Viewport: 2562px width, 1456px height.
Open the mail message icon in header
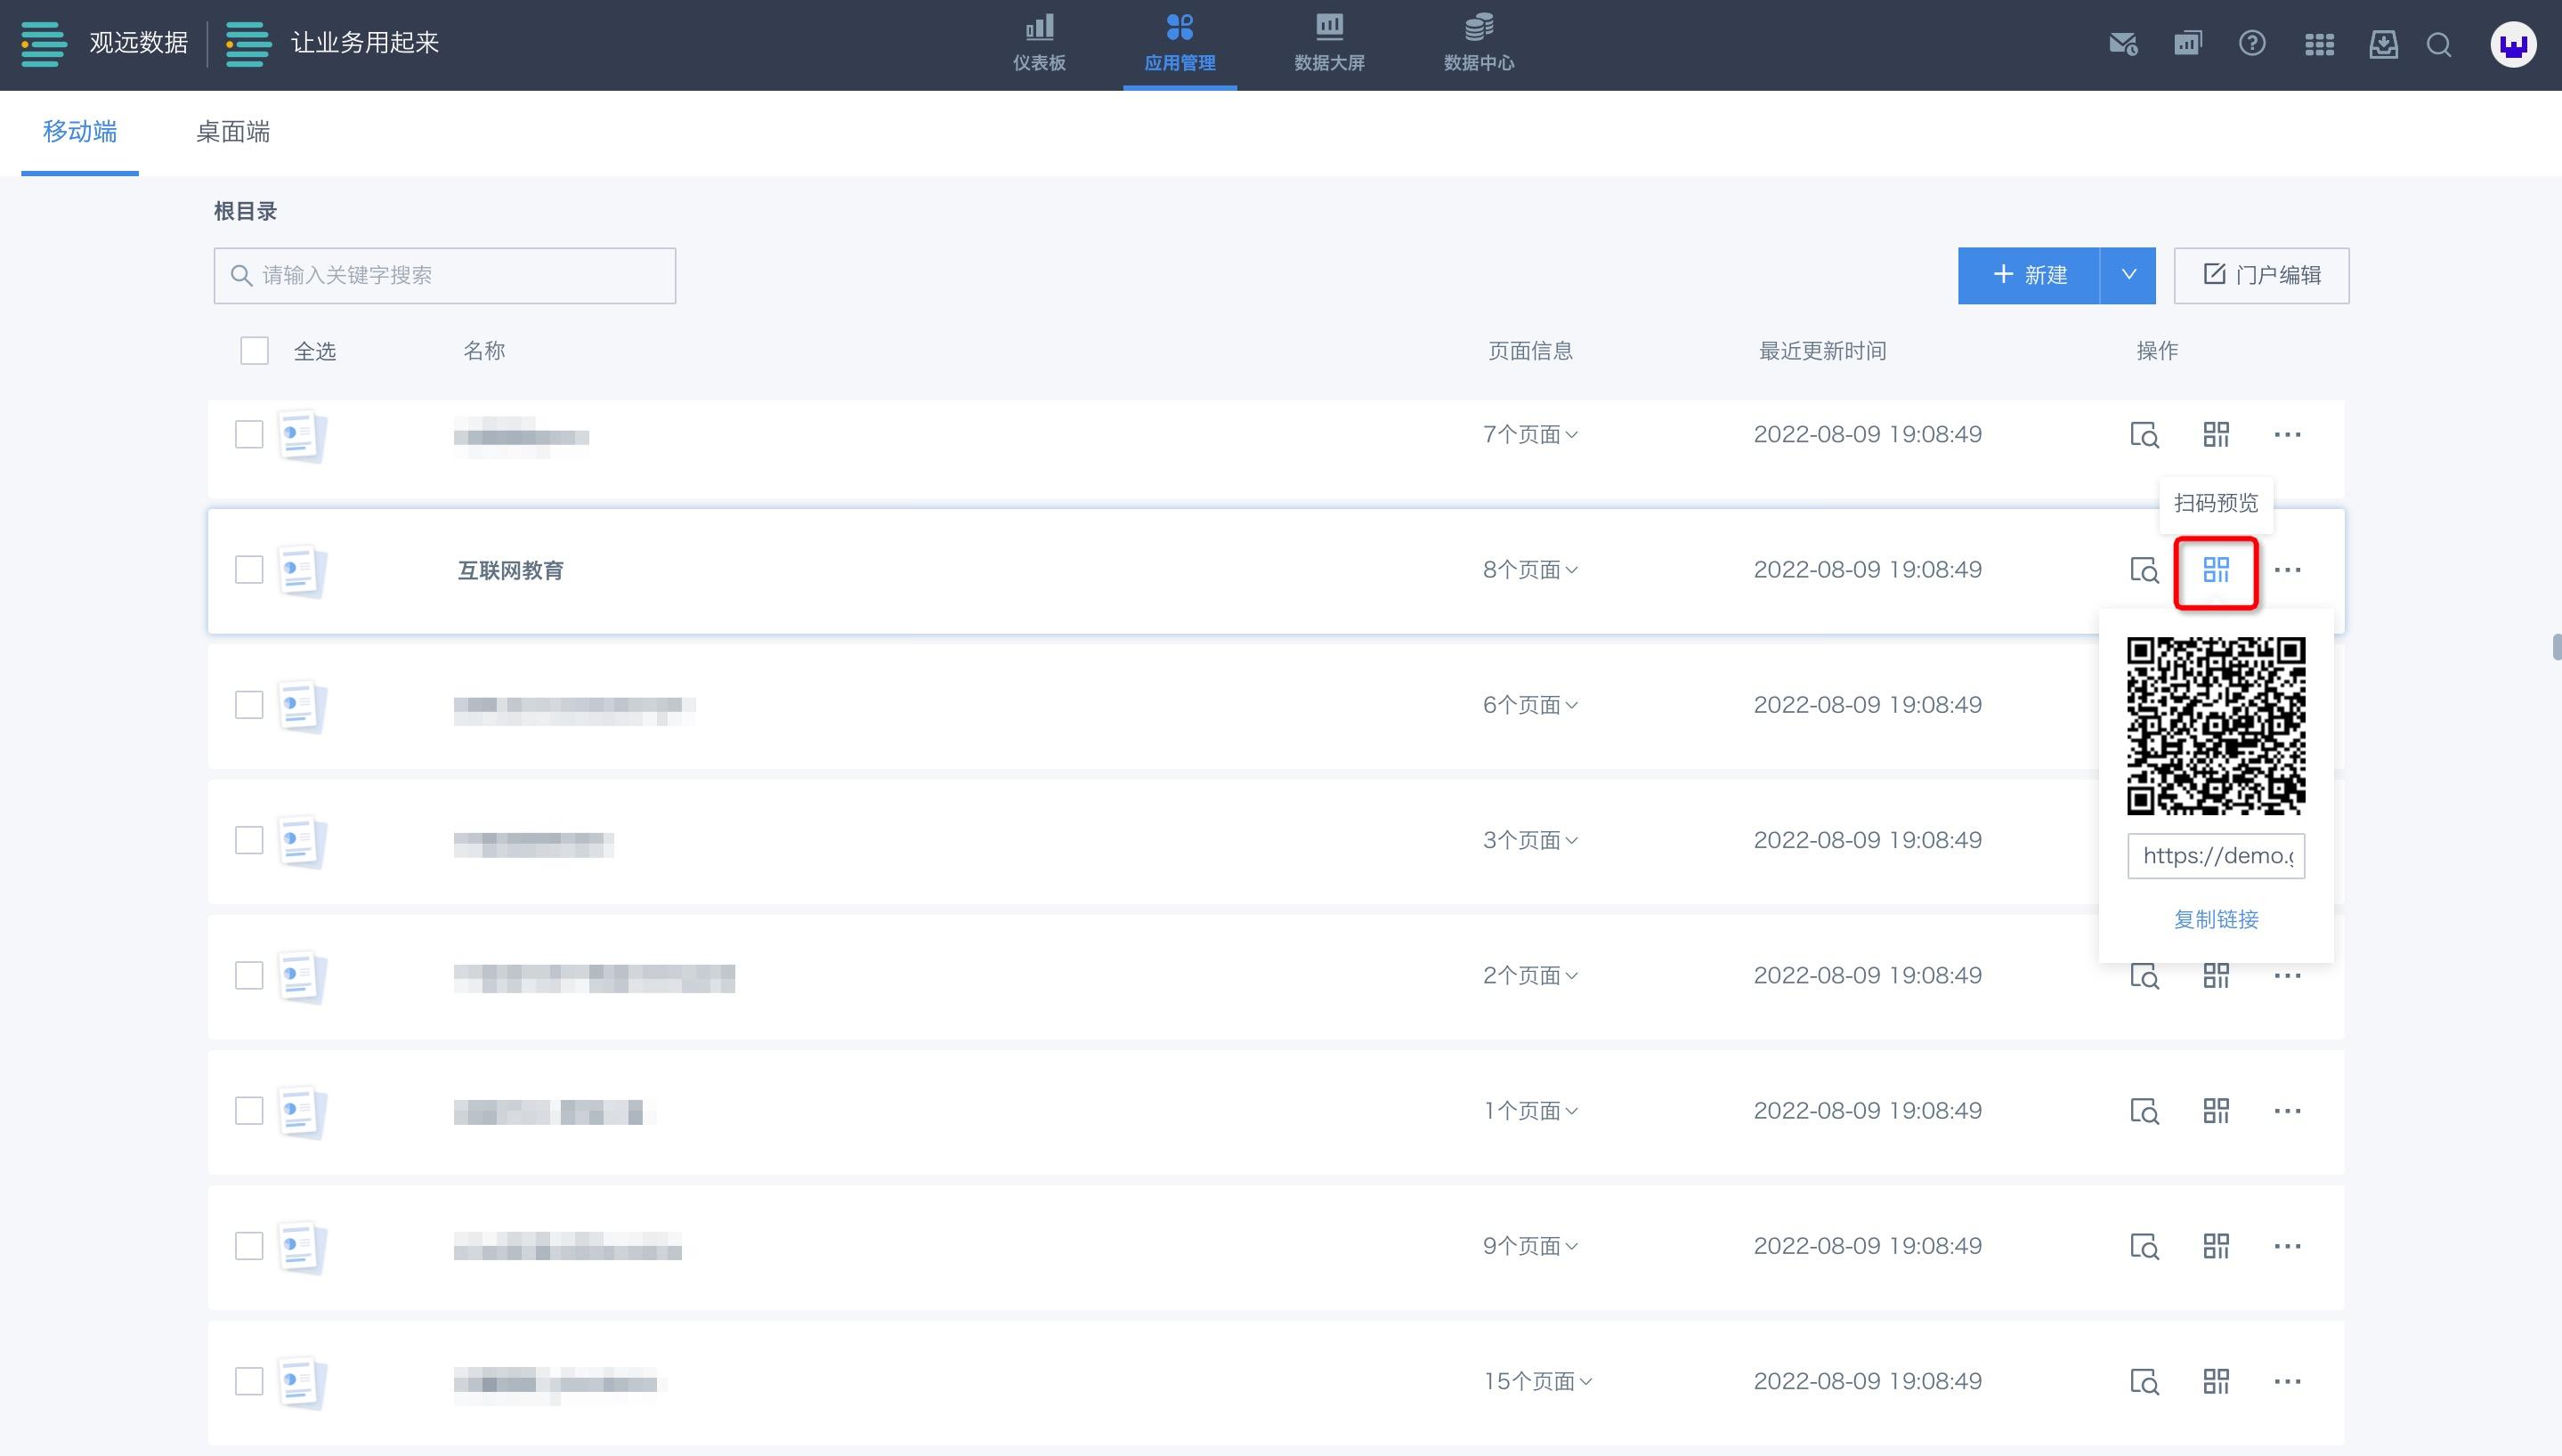pyautogui.click(x=2122, y=44)
